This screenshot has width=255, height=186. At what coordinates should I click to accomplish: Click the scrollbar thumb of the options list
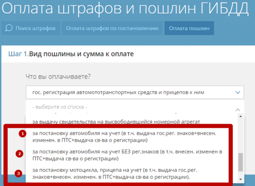(241, 162)
